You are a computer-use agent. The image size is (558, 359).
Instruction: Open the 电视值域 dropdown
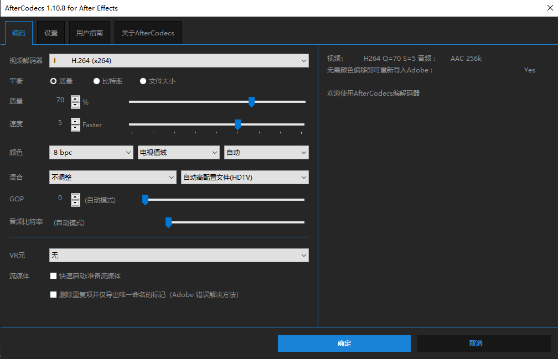(x=178, y=153)
